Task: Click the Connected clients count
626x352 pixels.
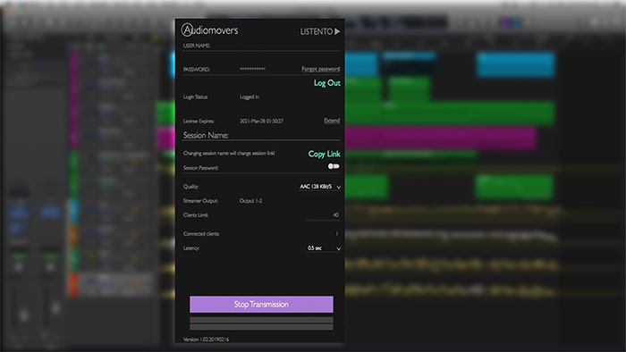Action: tap(336, 233)
